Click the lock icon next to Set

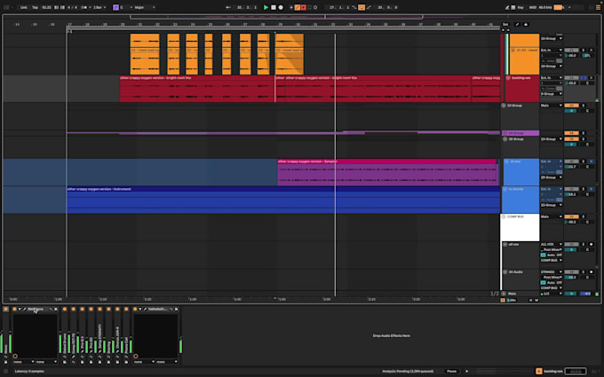tap(526, 24)
